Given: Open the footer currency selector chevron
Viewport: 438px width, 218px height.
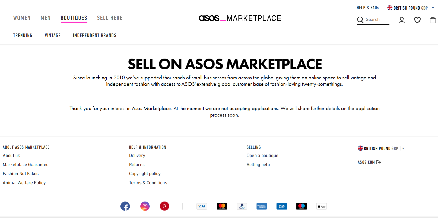Looking at the screenshot, I should tap(403, 148).
